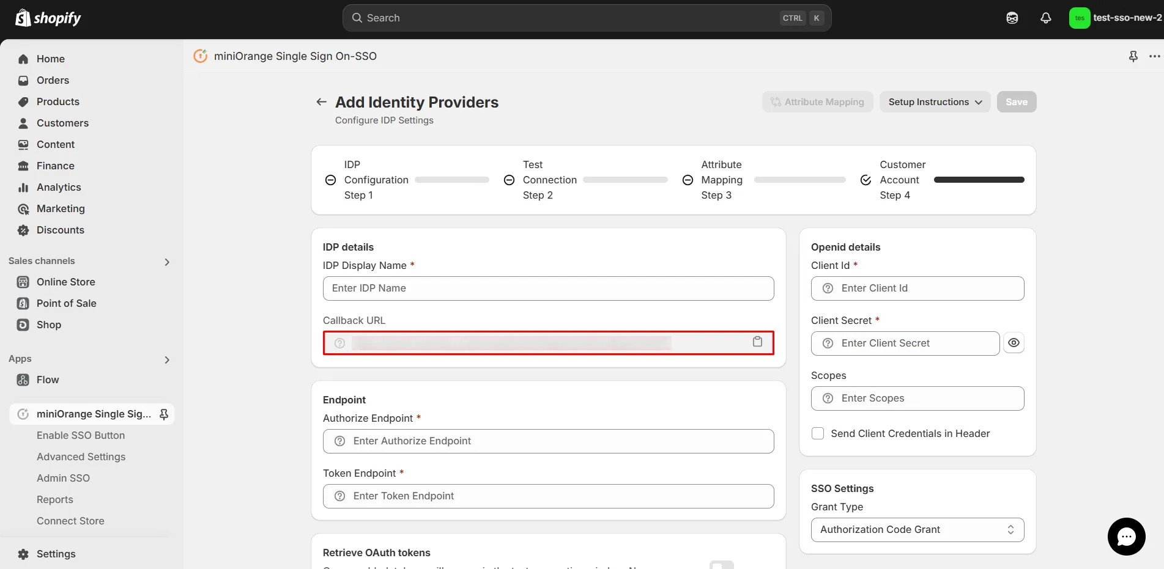Click the Save button

1017,102
